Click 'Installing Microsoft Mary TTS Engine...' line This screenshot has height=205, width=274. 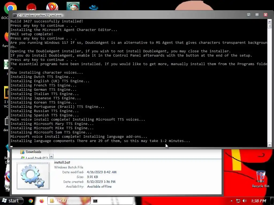[x=52, y=124]
